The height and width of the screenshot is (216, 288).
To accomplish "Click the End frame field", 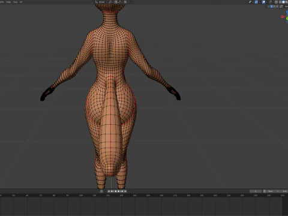I will point(284,191).
